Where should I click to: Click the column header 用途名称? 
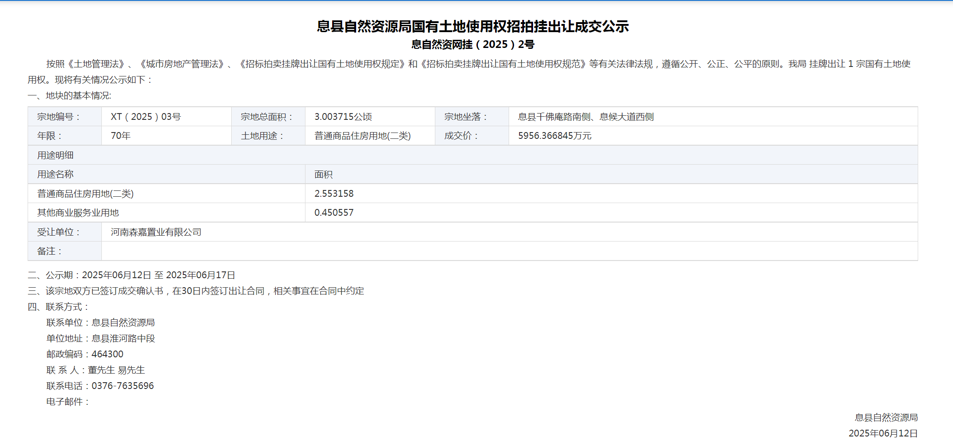(55, 174)
